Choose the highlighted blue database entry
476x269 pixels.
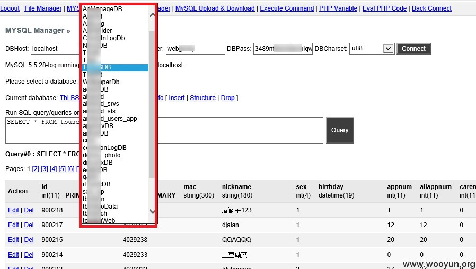[116, 67]
